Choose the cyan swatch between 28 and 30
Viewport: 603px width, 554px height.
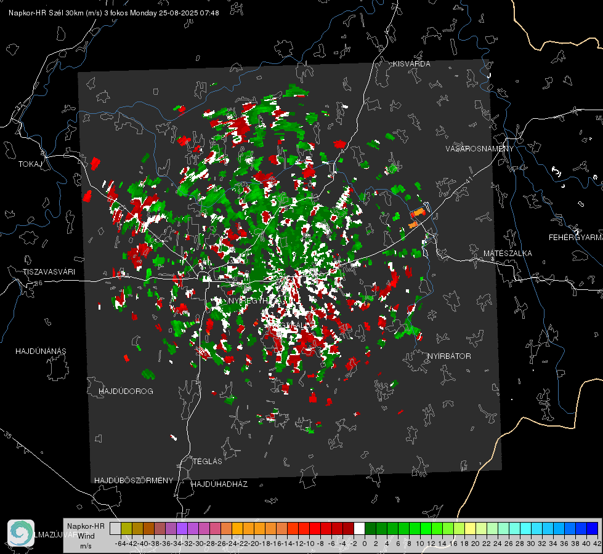526,529
